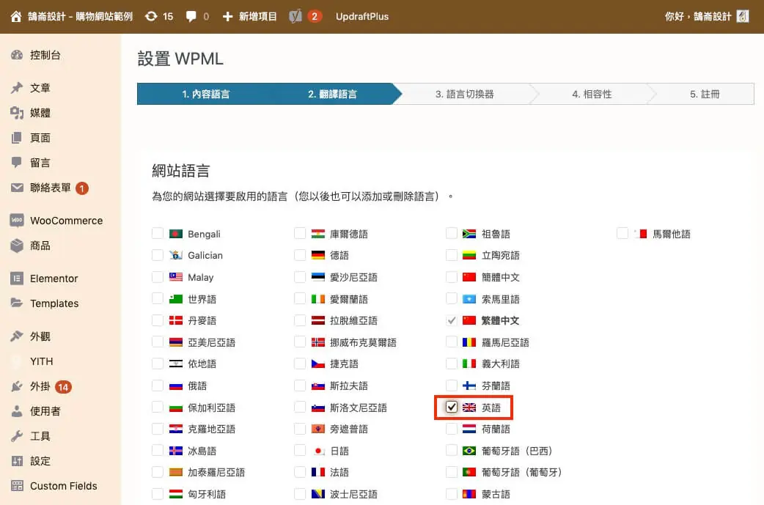Viewport: 764px width, 505px height.
Task: Click the 工具 wrench icon in sidebar
Action: pyautogui.click(x=17, y=436)
